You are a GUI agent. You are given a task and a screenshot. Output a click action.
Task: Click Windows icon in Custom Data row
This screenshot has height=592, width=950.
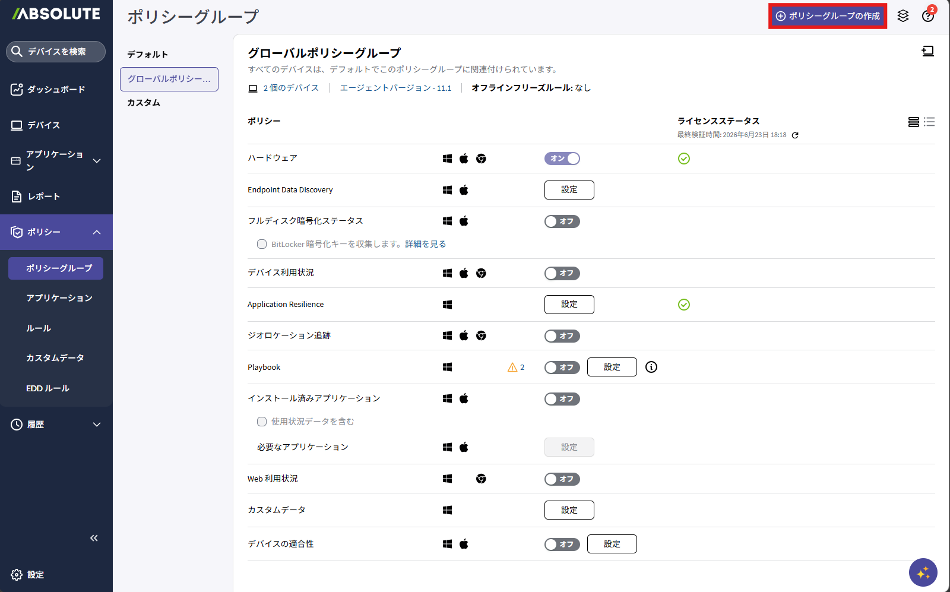click(x=448, y=510)
